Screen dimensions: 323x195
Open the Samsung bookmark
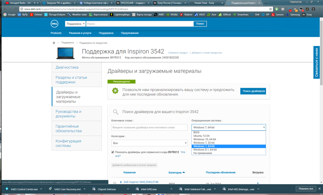(x=293, y=15)
